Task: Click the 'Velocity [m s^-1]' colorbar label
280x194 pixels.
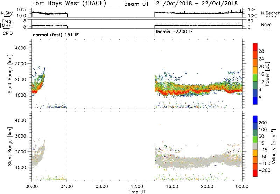Action: tap(274, 146)
